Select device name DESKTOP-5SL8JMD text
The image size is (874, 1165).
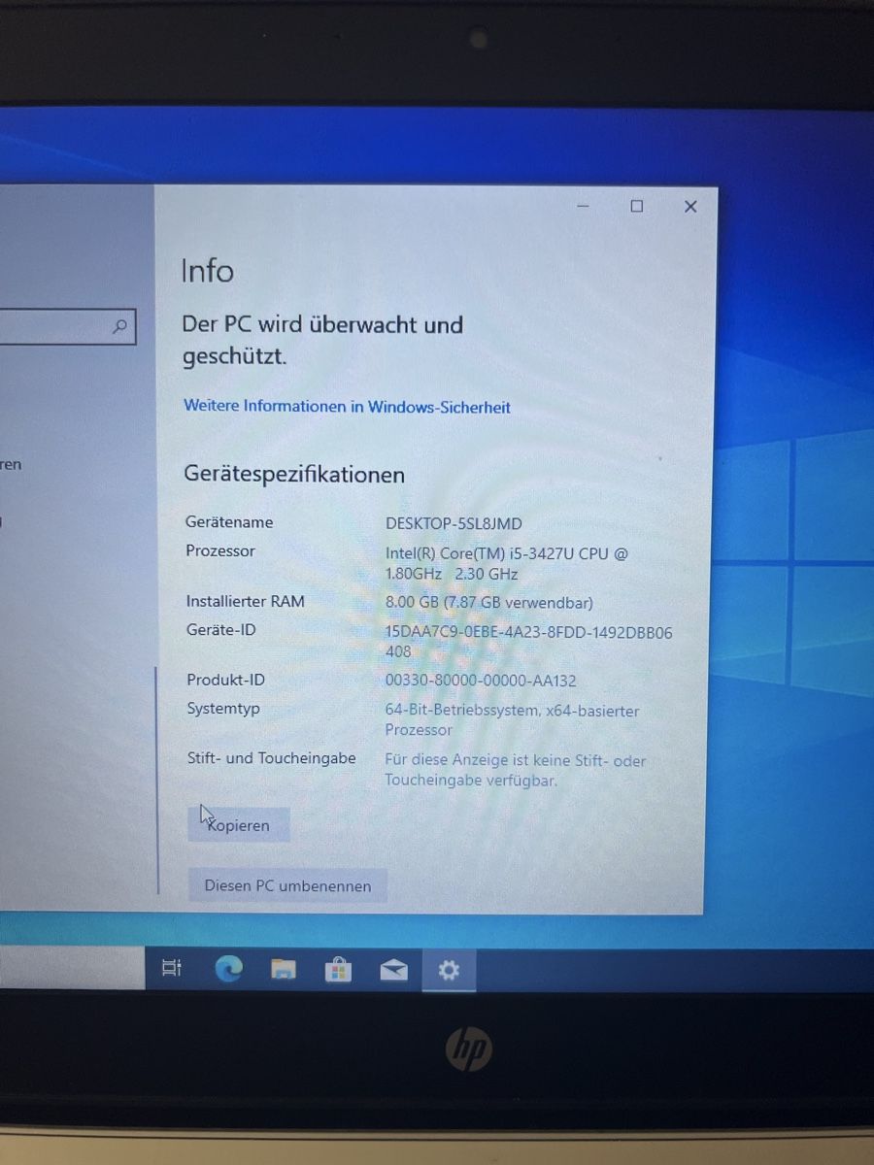point(454,523)
